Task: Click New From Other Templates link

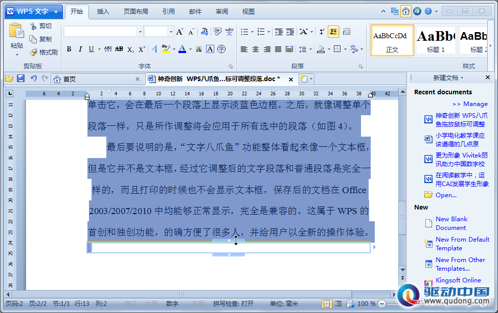Action: click(460, 264)
